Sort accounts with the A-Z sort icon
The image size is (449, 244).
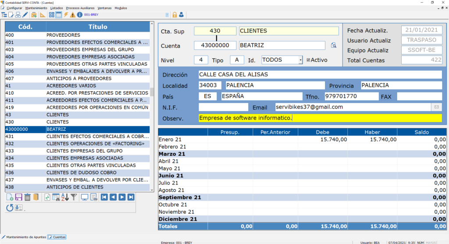coord(65,198)
